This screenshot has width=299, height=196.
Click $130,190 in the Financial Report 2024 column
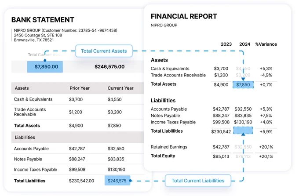243,122
